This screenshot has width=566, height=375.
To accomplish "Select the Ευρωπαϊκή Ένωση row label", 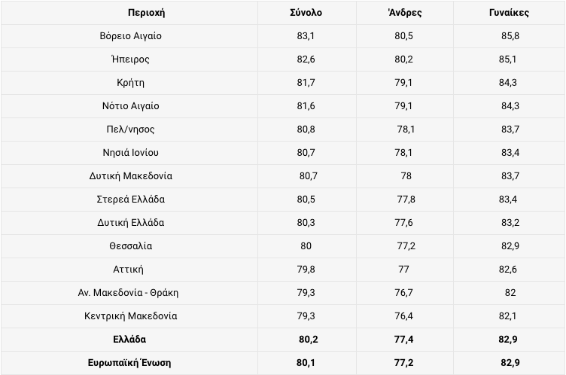I will point(129,363).
